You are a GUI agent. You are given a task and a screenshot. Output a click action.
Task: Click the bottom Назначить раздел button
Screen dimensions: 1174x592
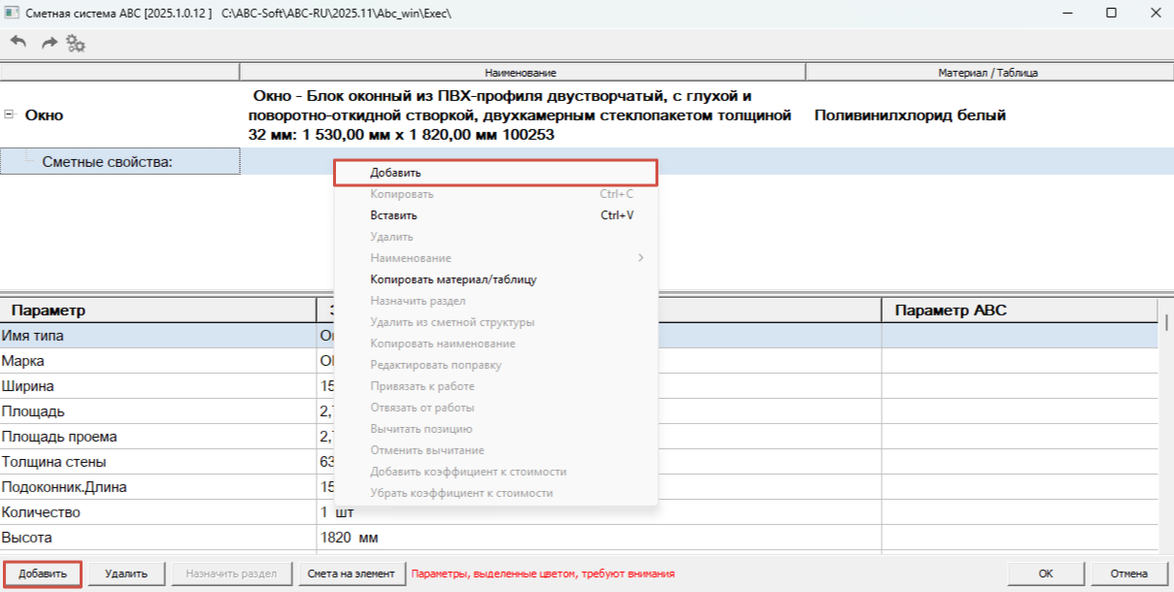point(232,574)
